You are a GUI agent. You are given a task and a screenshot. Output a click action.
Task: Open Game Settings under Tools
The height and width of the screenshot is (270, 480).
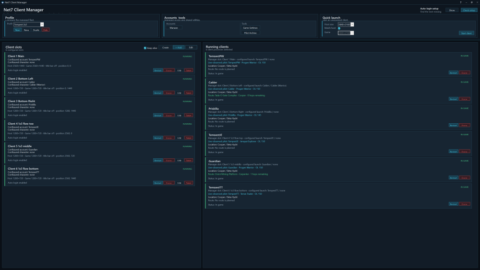(x=250, y=28)
